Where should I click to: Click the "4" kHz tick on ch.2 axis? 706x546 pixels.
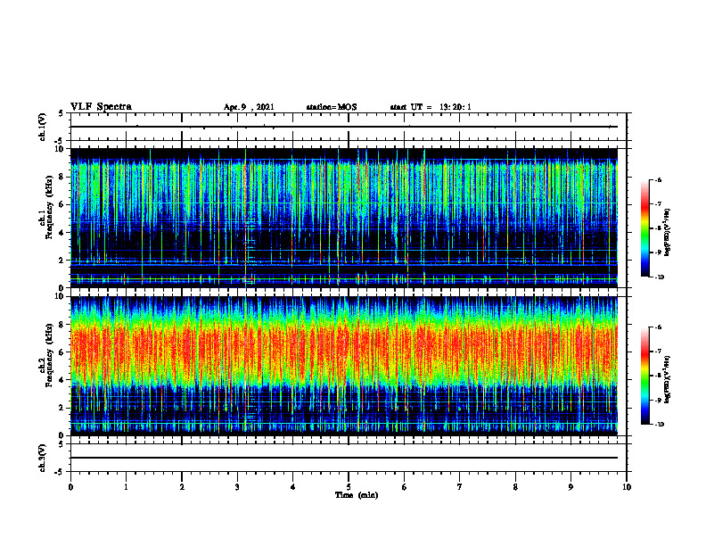[x=62, y=380]
